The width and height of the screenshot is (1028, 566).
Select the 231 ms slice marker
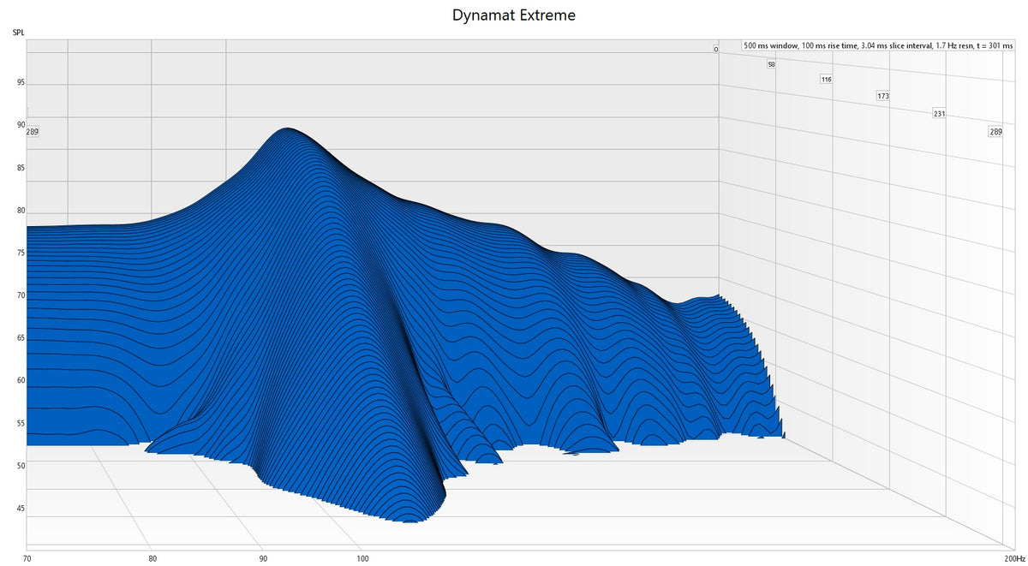(x=939, y=112)
